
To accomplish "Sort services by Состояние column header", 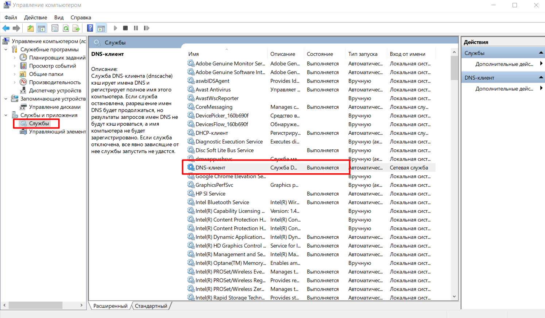I will [x=320, y=54].
